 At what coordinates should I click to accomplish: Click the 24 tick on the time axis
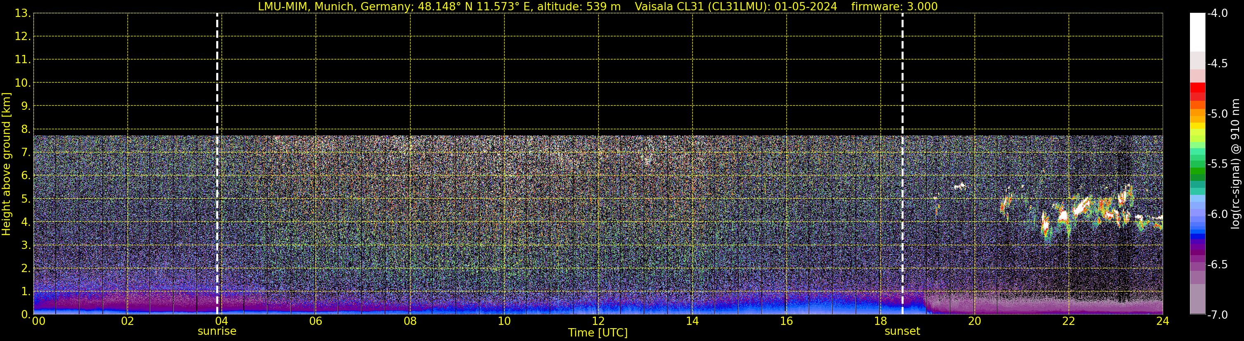(x=1162, y=321)
